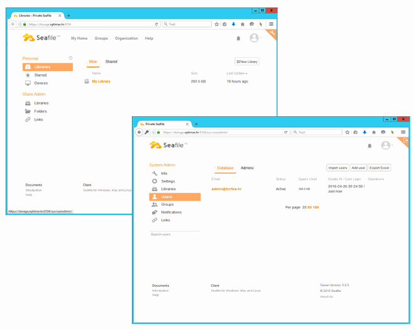This screenshot has height=329, width=414.
Task: Open Help menu in back window header
Action: [149, 38]
